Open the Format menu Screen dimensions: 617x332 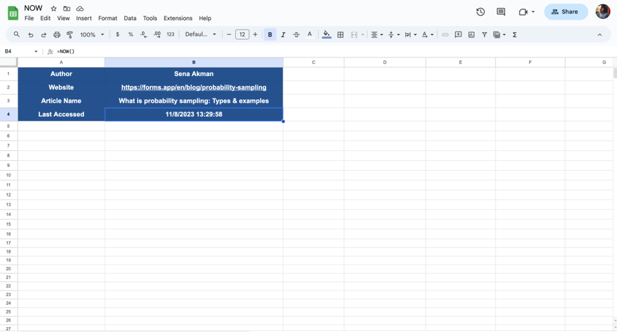click(107, 18)
